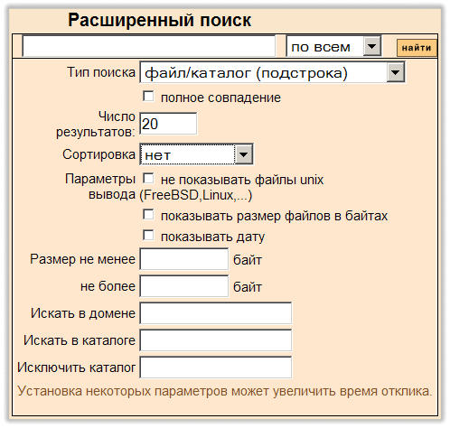Expand the "Тип поиска" file/catalog dropdown
Image resolution: width=450 pixels, height=428 pixels.
(x=272, y=72)
